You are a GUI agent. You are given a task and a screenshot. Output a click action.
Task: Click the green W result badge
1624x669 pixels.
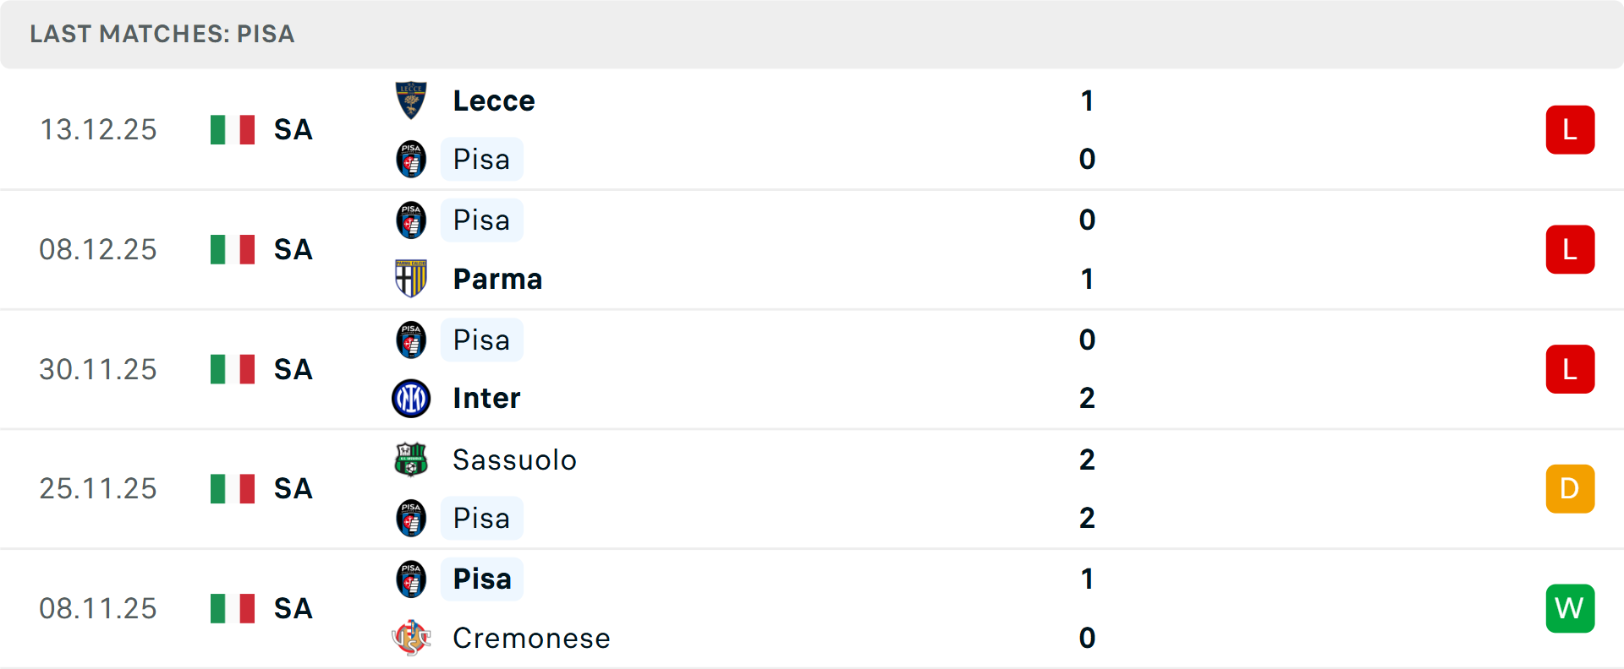click(x=1570, y=608)
